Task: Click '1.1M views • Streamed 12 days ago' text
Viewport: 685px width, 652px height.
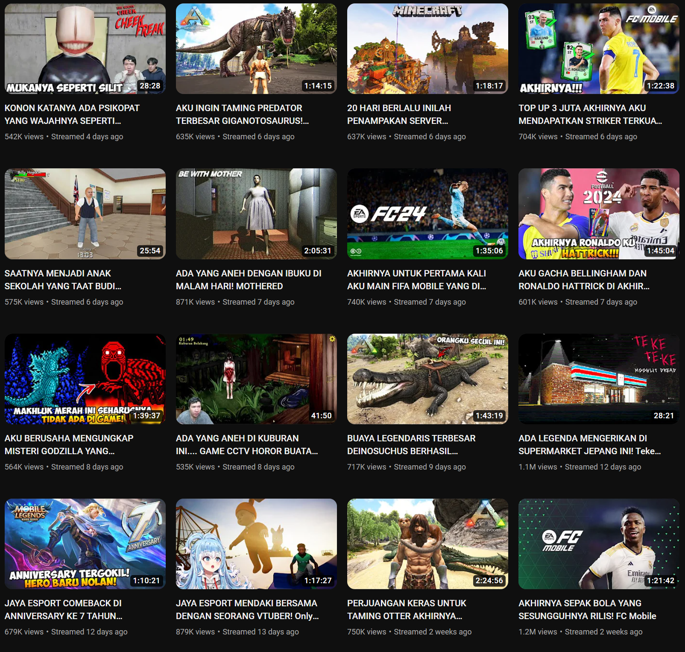Action: [580, 467]
